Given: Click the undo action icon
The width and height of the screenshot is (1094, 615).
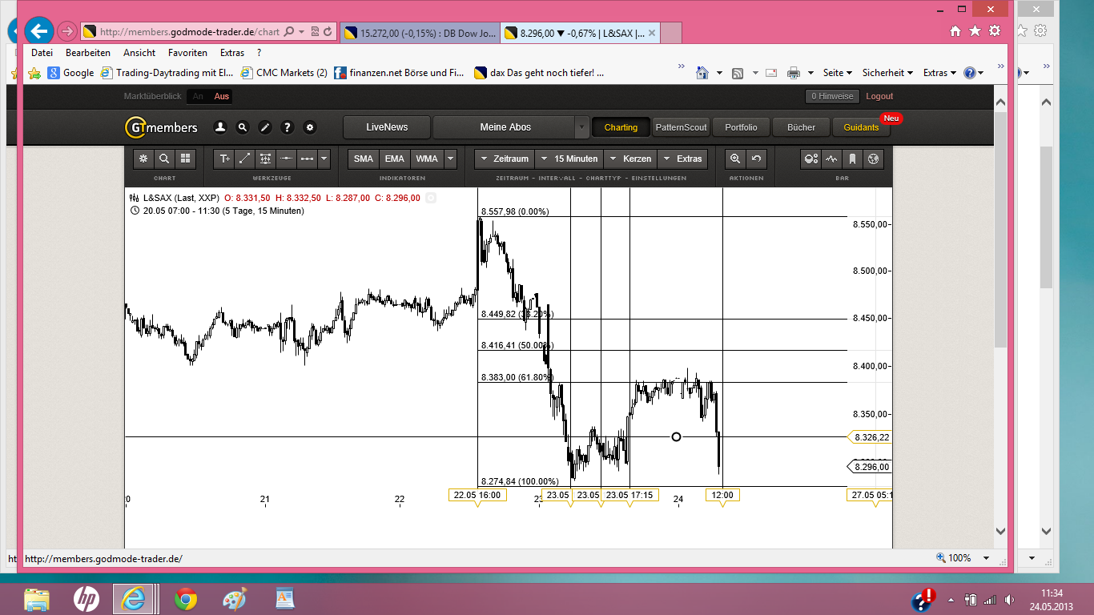Looking at the screenshot, I should click(x=756, y=159).
